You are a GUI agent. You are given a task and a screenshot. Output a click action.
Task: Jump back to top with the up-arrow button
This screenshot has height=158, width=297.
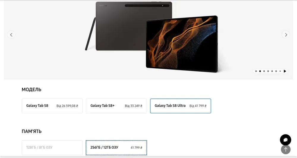point(286,150)
